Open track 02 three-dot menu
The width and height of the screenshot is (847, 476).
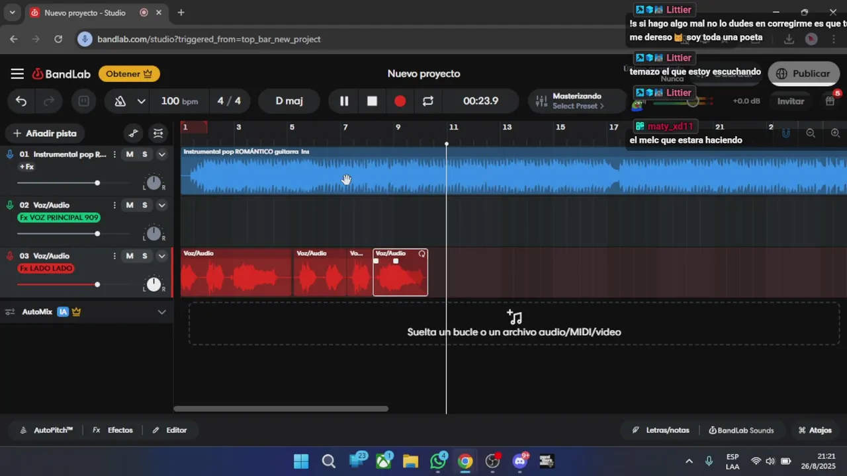[x=114, y=206]
